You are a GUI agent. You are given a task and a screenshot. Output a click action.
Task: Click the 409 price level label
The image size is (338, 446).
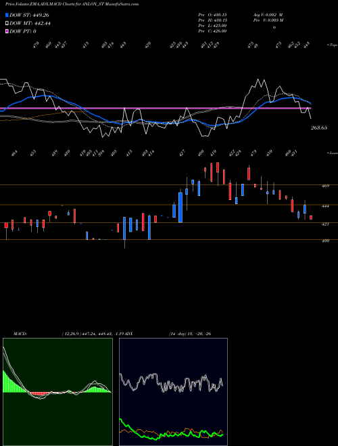pos(326,241)
